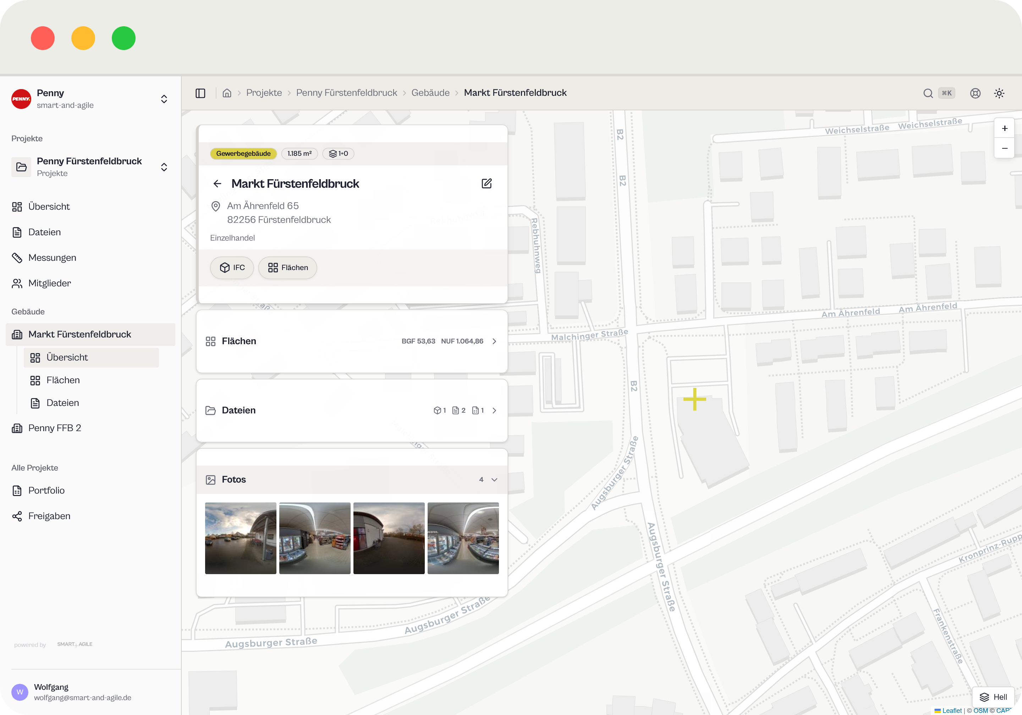Open Portfolio in sidebar

[x=90, y=491]
